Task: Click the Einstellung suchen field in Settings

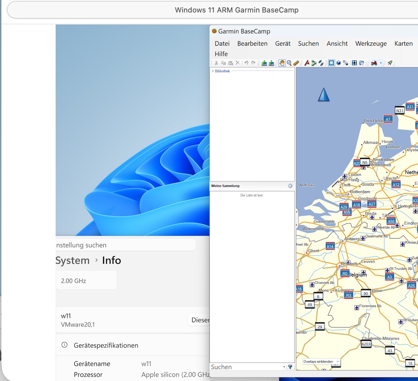Action: 126,245
